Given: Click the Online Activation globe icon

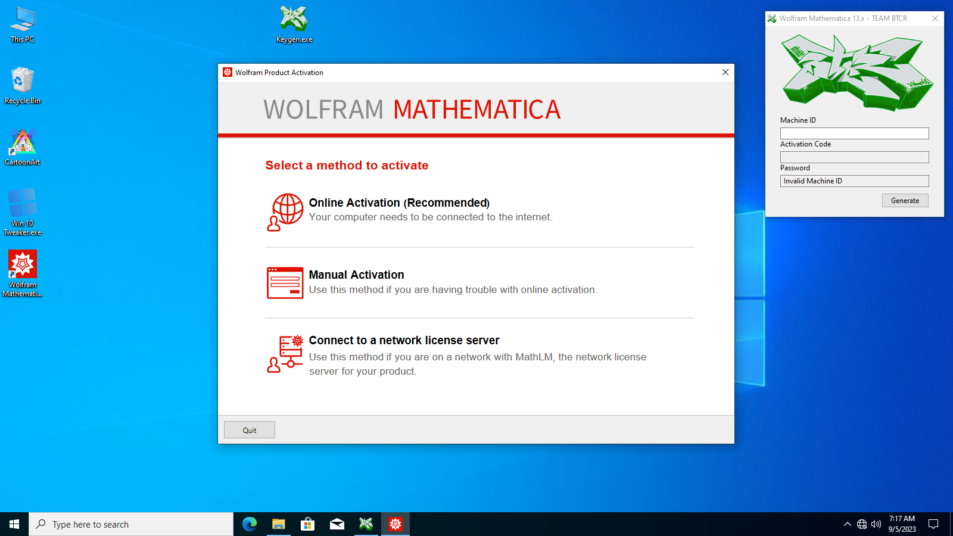Looking at the screenshot, I should [285, 212].
